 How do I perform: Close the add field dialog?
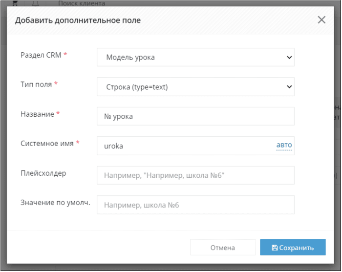click(321, 20)
